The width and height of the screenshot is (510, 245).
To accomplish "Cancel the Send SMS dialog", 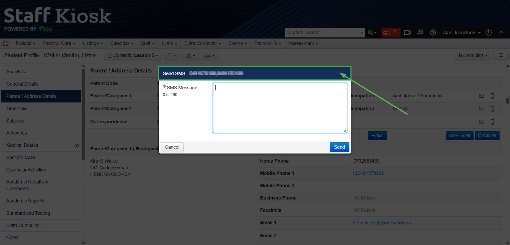I will click(x=172, y=147).
